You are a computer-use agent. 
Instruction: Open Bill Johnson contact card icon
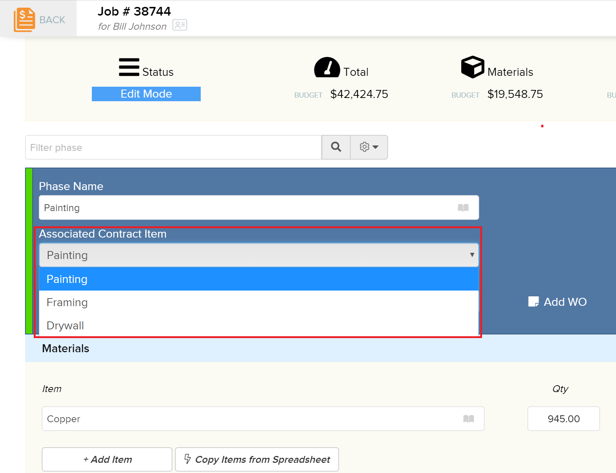(x=180, y=25)
